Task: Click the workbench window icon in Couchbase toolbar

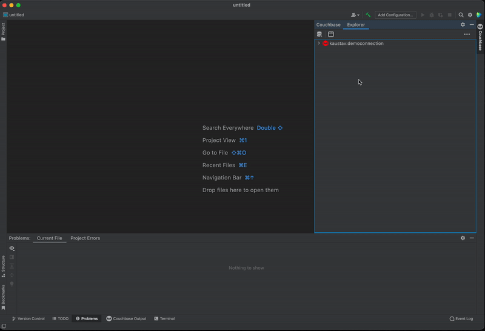Action: 330,35
